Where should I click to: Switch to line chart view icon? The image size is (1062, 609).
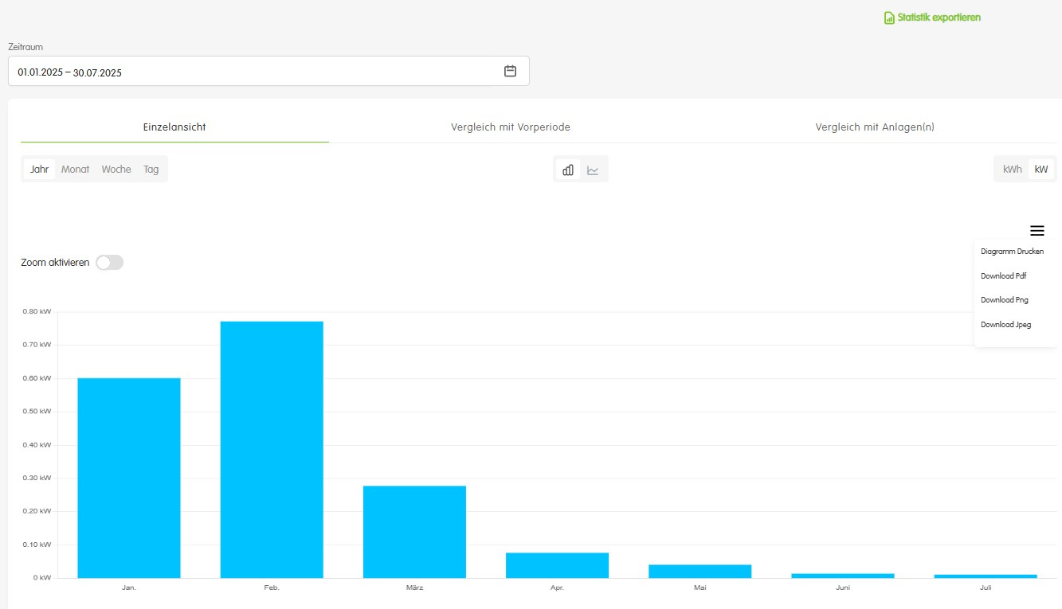tap(593, 170)
